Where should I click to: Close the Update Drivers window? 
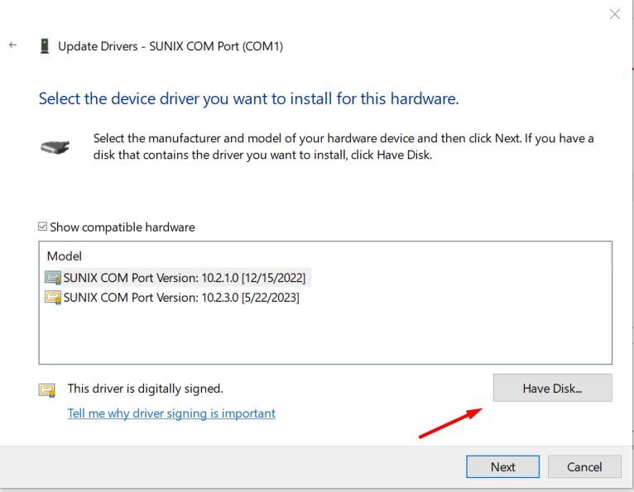click(615, 15)
